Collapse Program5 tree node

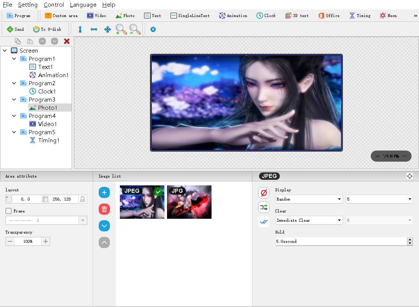click(14, 132)
